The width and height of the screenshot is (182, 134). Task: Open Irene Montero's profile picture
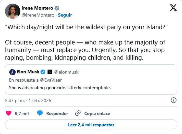13,11
